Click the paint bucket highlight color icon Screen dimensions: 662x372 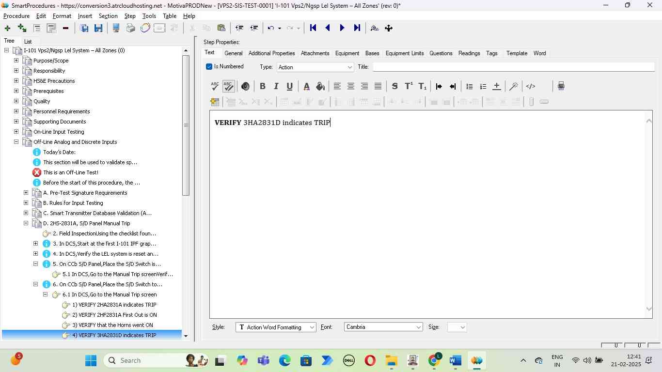click(320, 86)
